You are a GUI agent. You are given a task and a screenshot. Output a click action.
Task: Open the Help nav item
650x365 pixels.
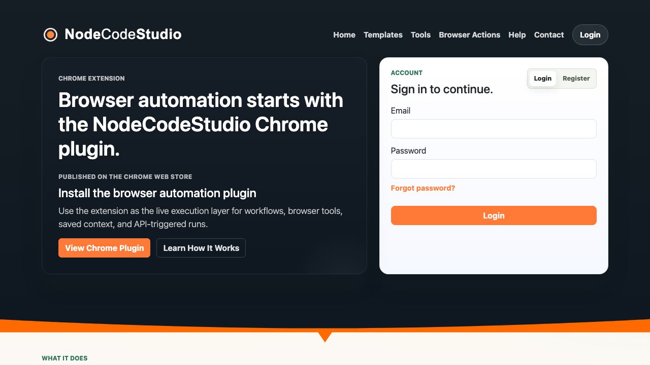[x=517, y=34]
